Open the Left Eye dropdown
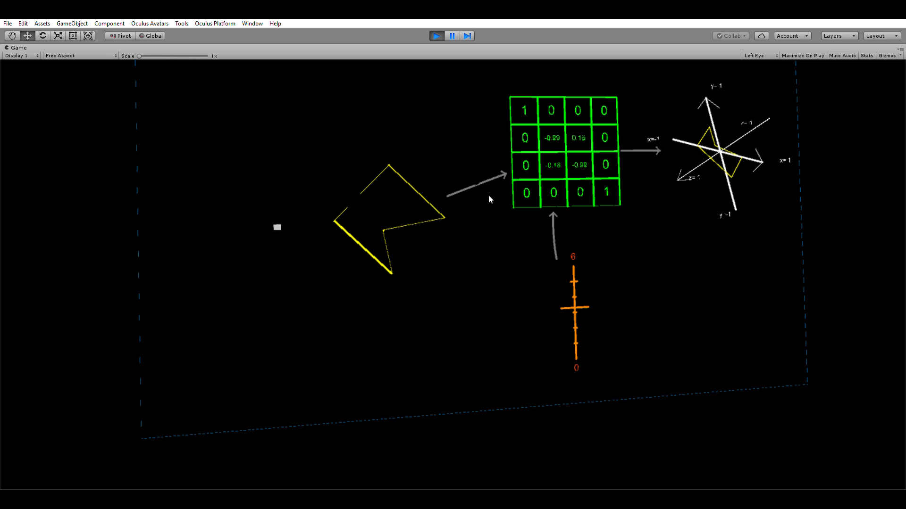 tap(760, 56)
